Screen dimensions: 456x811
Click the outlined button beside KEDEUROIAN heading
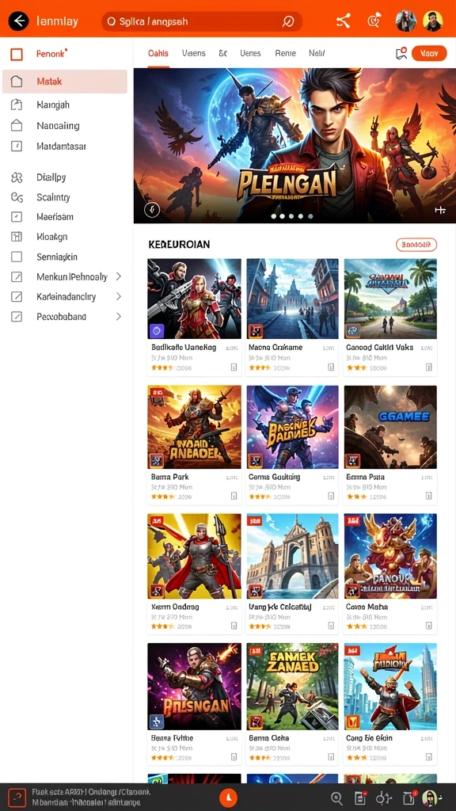(x=416, y=244)
